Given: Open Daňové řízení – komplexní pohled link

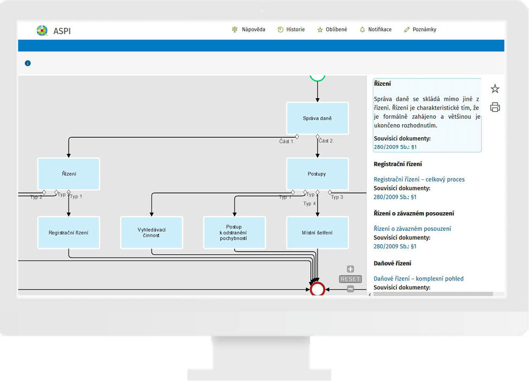Looking at the screenshot, I should coord(418,278).
